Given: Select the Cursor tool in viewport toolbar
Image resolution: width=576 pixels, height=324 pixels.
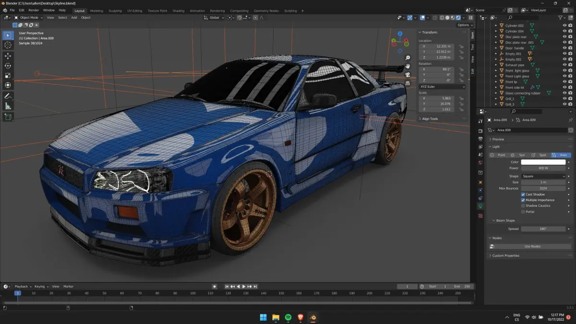Looking at the screenshot, I should click(x=8, y=45).
